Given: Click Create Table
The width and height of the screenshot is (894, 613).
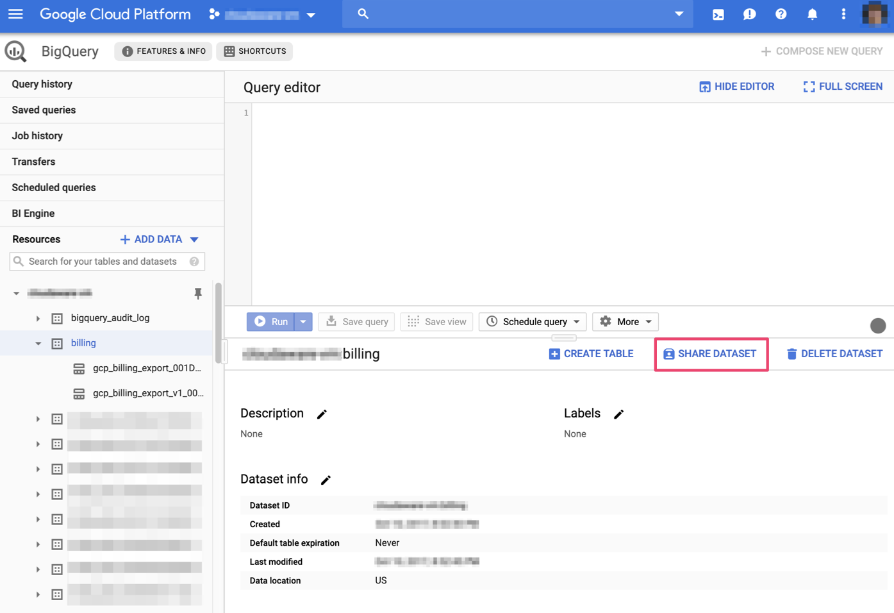Looking at the screenshot, I should (591, 354).
